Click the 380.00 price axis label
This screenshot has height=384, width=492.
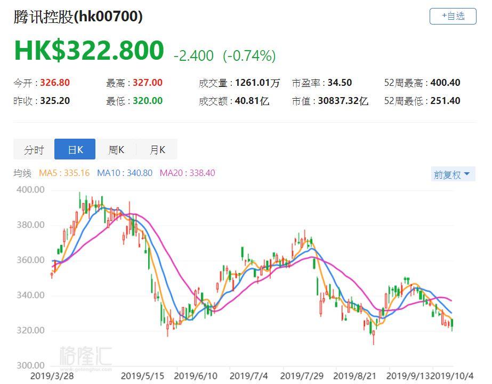(x=30, y=225)
